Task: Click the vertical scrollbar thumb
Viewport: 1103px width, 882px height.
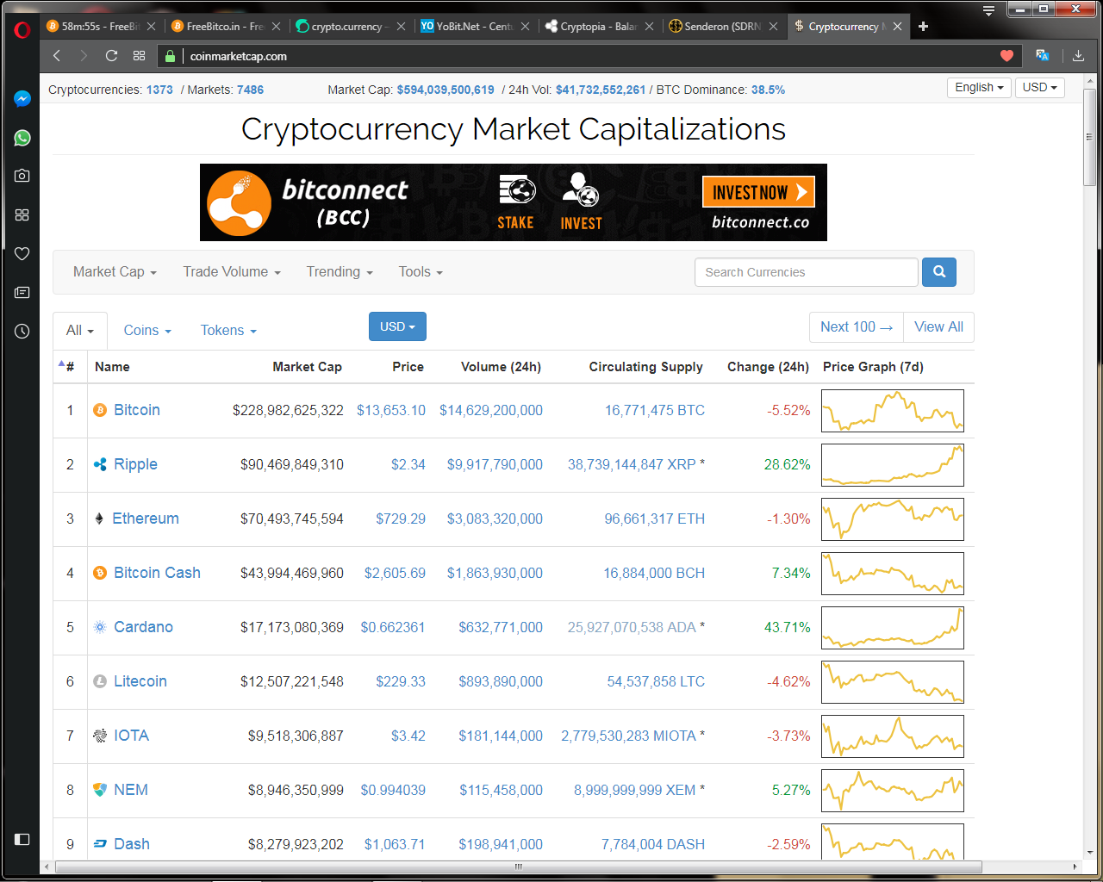Action: point(1090,137)
